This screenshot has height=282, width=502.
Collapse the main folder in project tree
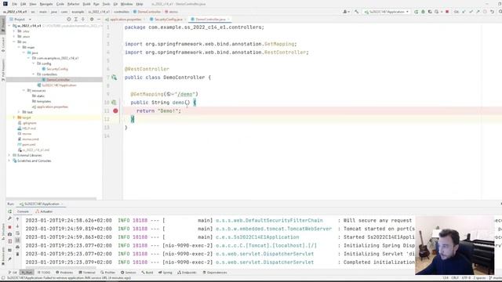(19, 47)
